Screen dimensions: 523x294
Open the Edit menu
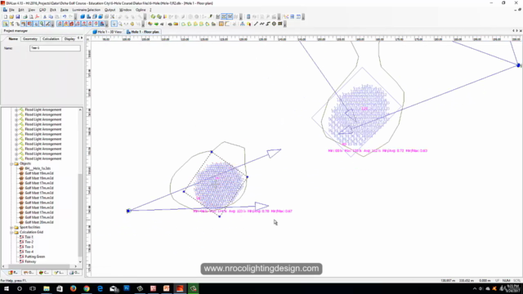coord(21,10)
